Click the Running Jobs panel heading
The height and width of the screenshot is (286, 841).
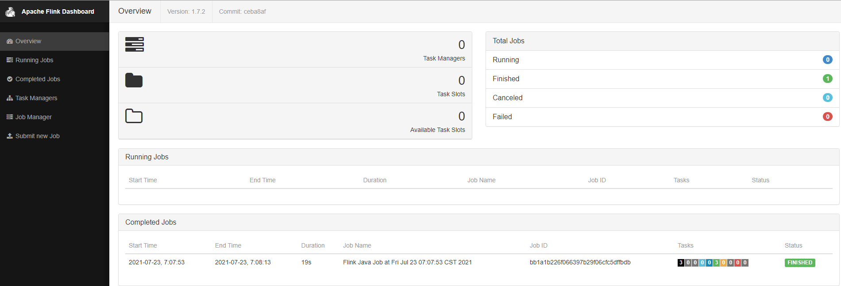point(147,157)
